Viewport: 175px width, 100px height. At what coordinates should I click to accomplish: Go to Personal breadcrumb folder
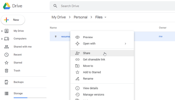81,17
